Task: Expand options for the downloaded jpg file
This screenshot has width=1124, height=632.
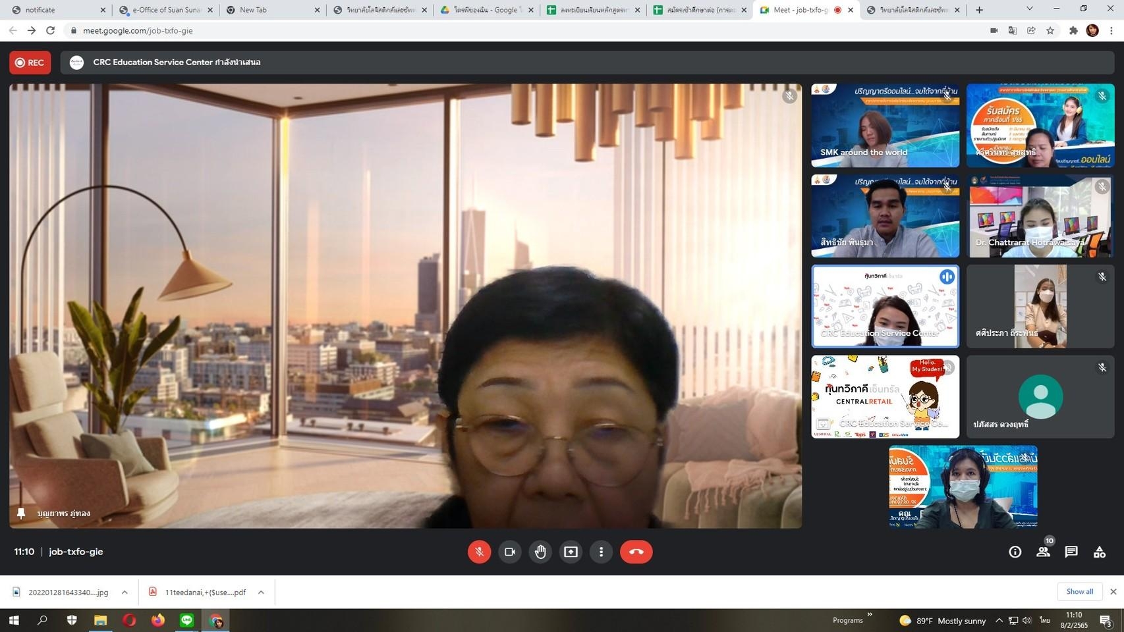Action: [125, 592]
